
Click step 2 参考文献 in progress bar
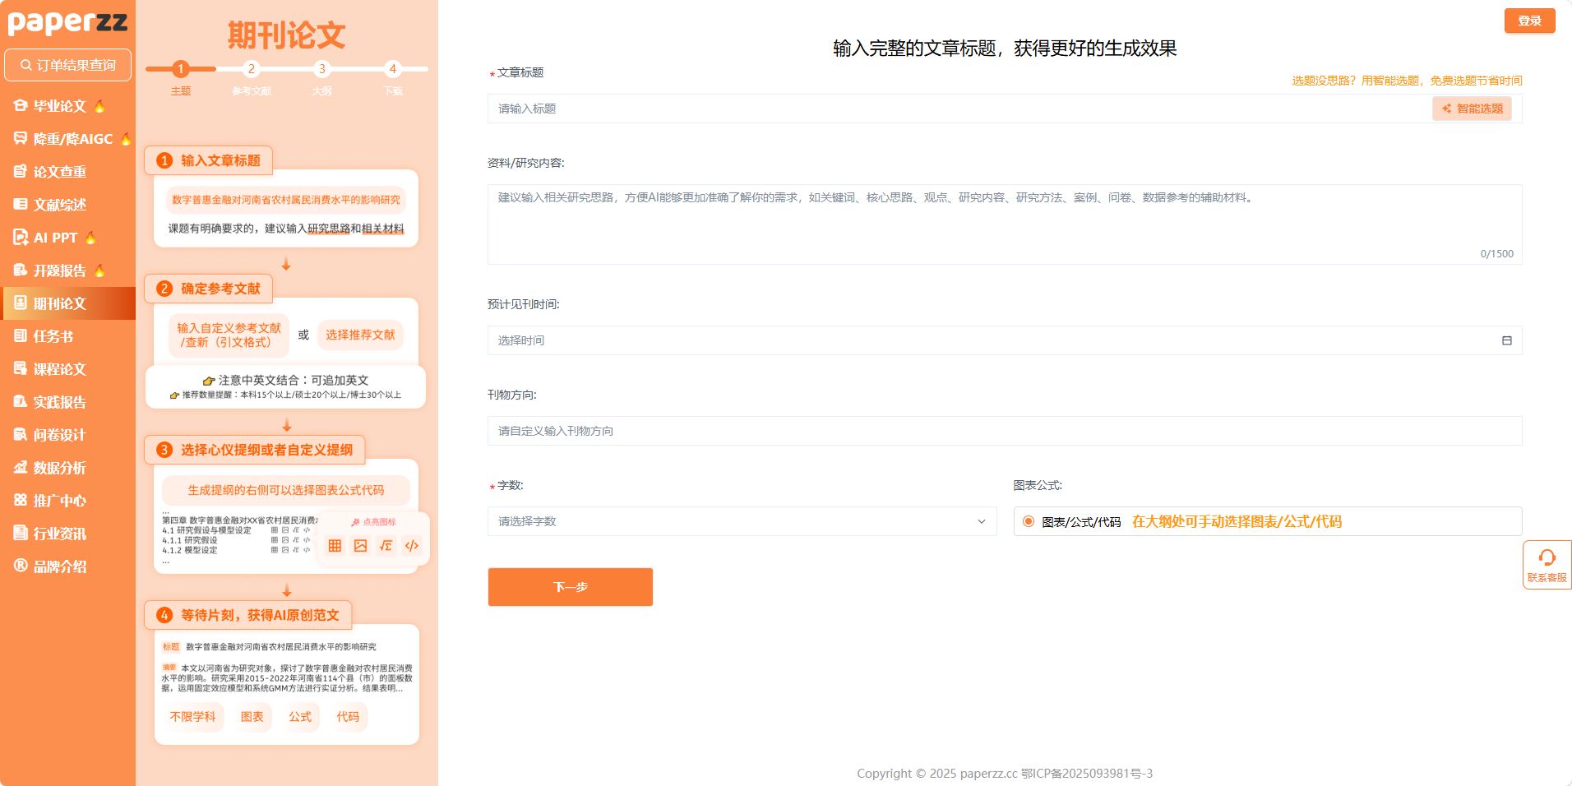[252, 70]
